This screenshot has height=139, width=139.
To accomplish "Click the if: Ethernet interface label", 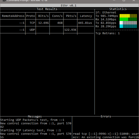I will pyautogui.click(x=106, y=12).
